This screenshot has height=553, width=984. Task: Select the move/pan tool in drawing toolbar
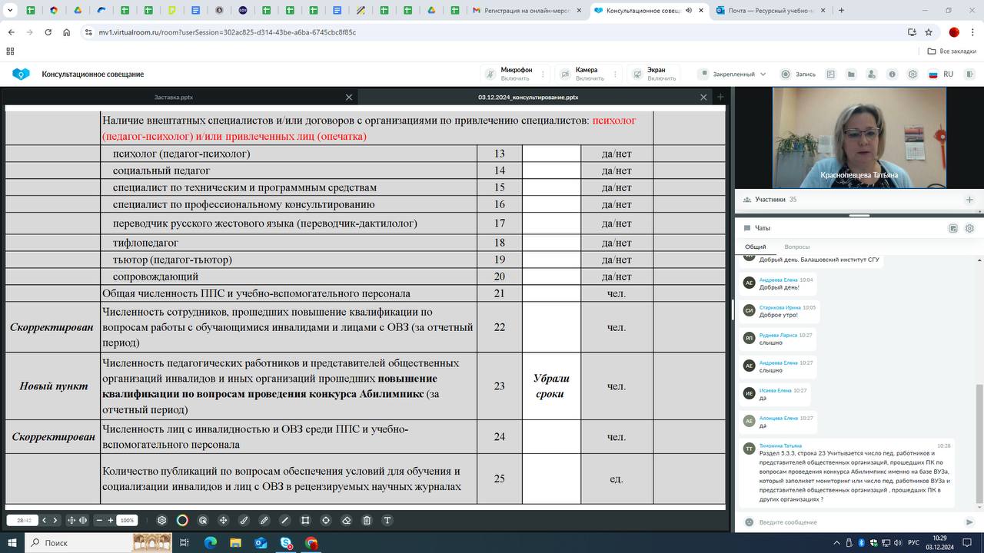tap(223, 520)
